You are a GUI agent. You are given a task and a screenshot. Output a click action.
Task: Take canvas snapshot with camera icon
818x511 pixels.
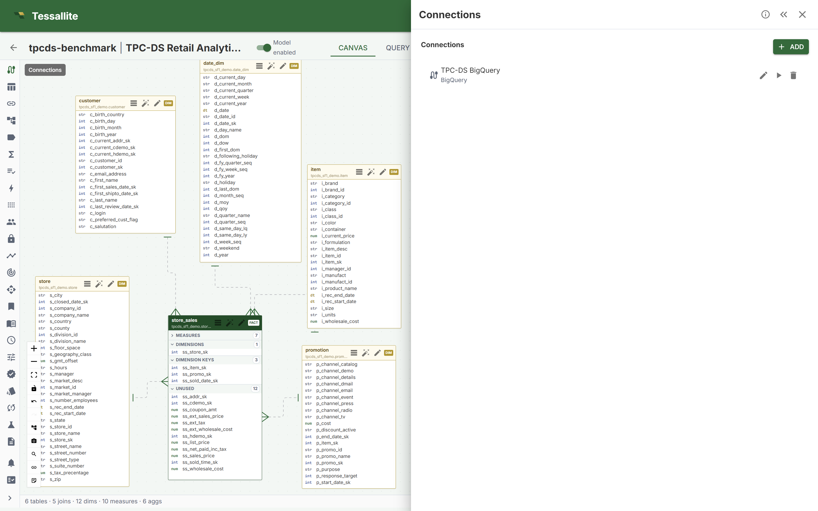[x=34, y=441]
